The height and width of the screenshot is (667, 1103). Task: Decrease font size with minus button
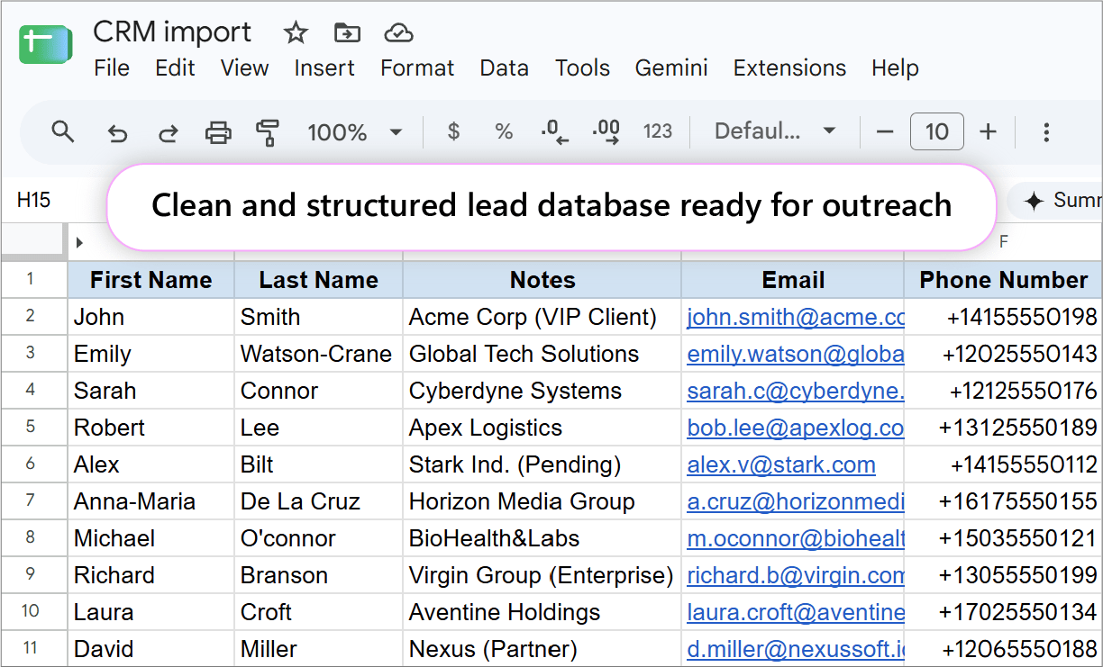point(885,132)
